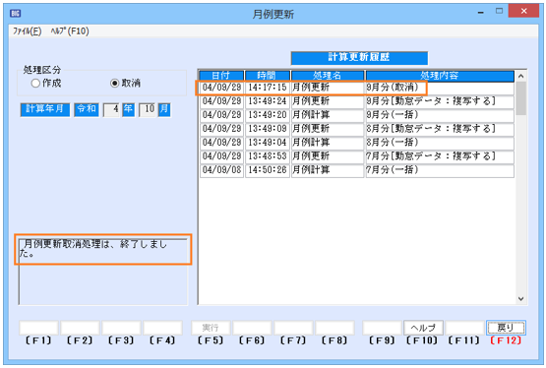Click the 9月分(一括) cell
The image size is (546, 368).
(x=440, y=115)
